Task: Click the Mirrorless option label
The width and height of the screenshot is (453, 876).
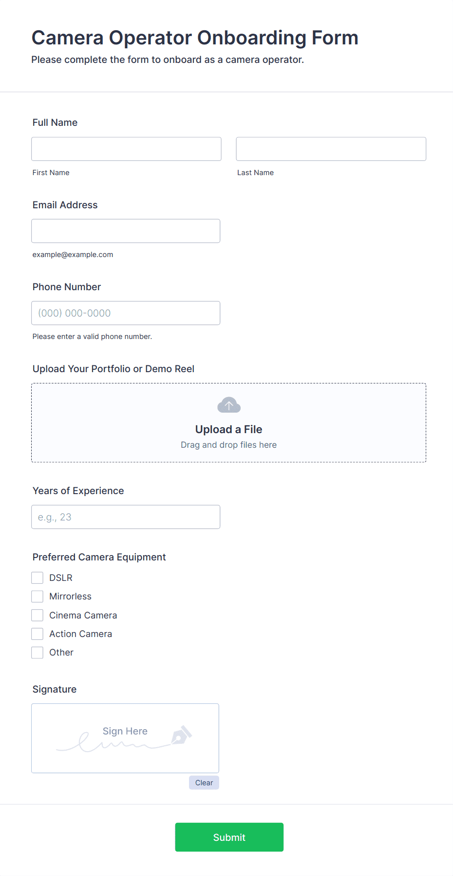Action: tap(70, 597)
